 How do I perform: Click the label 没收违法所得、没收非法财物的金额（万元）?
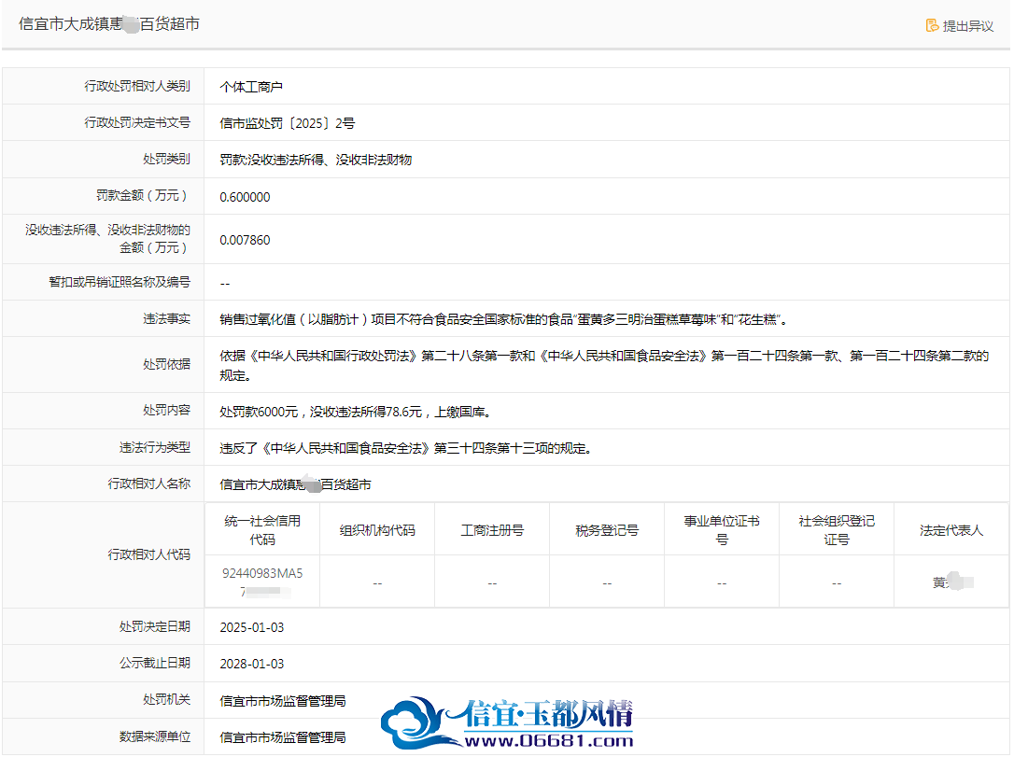[107, 239]
